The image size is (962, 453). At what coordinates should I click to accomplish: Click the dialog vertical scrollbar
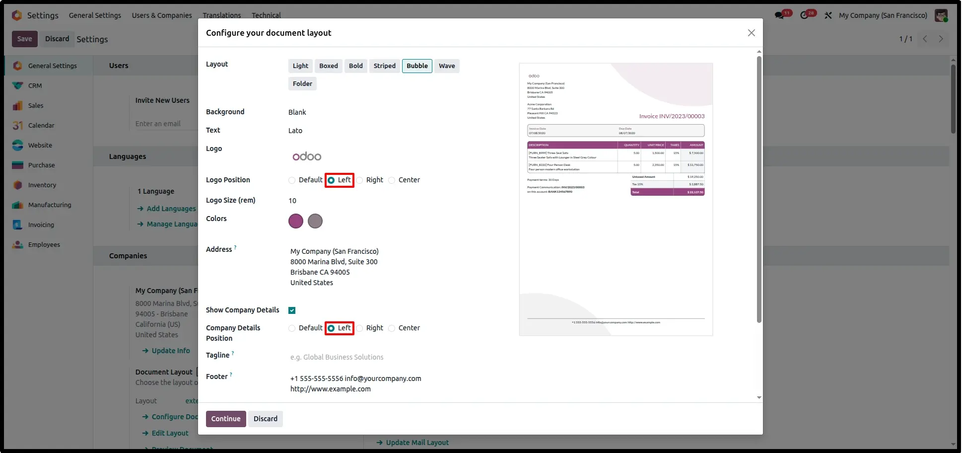(759, 189)
